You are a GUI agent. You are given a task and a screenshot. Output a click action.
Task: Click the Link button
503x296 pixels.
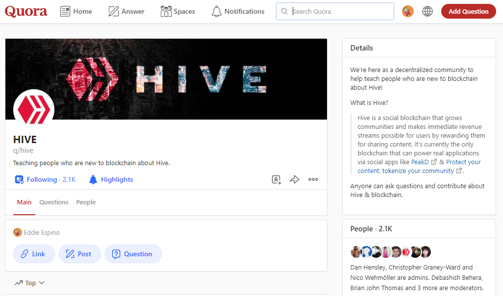pos(34,254)
